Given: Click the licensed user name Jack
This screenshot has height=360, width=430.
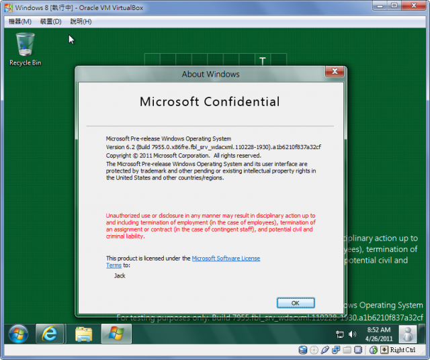Looking at the screenshot, I should (x=120, y=276).
